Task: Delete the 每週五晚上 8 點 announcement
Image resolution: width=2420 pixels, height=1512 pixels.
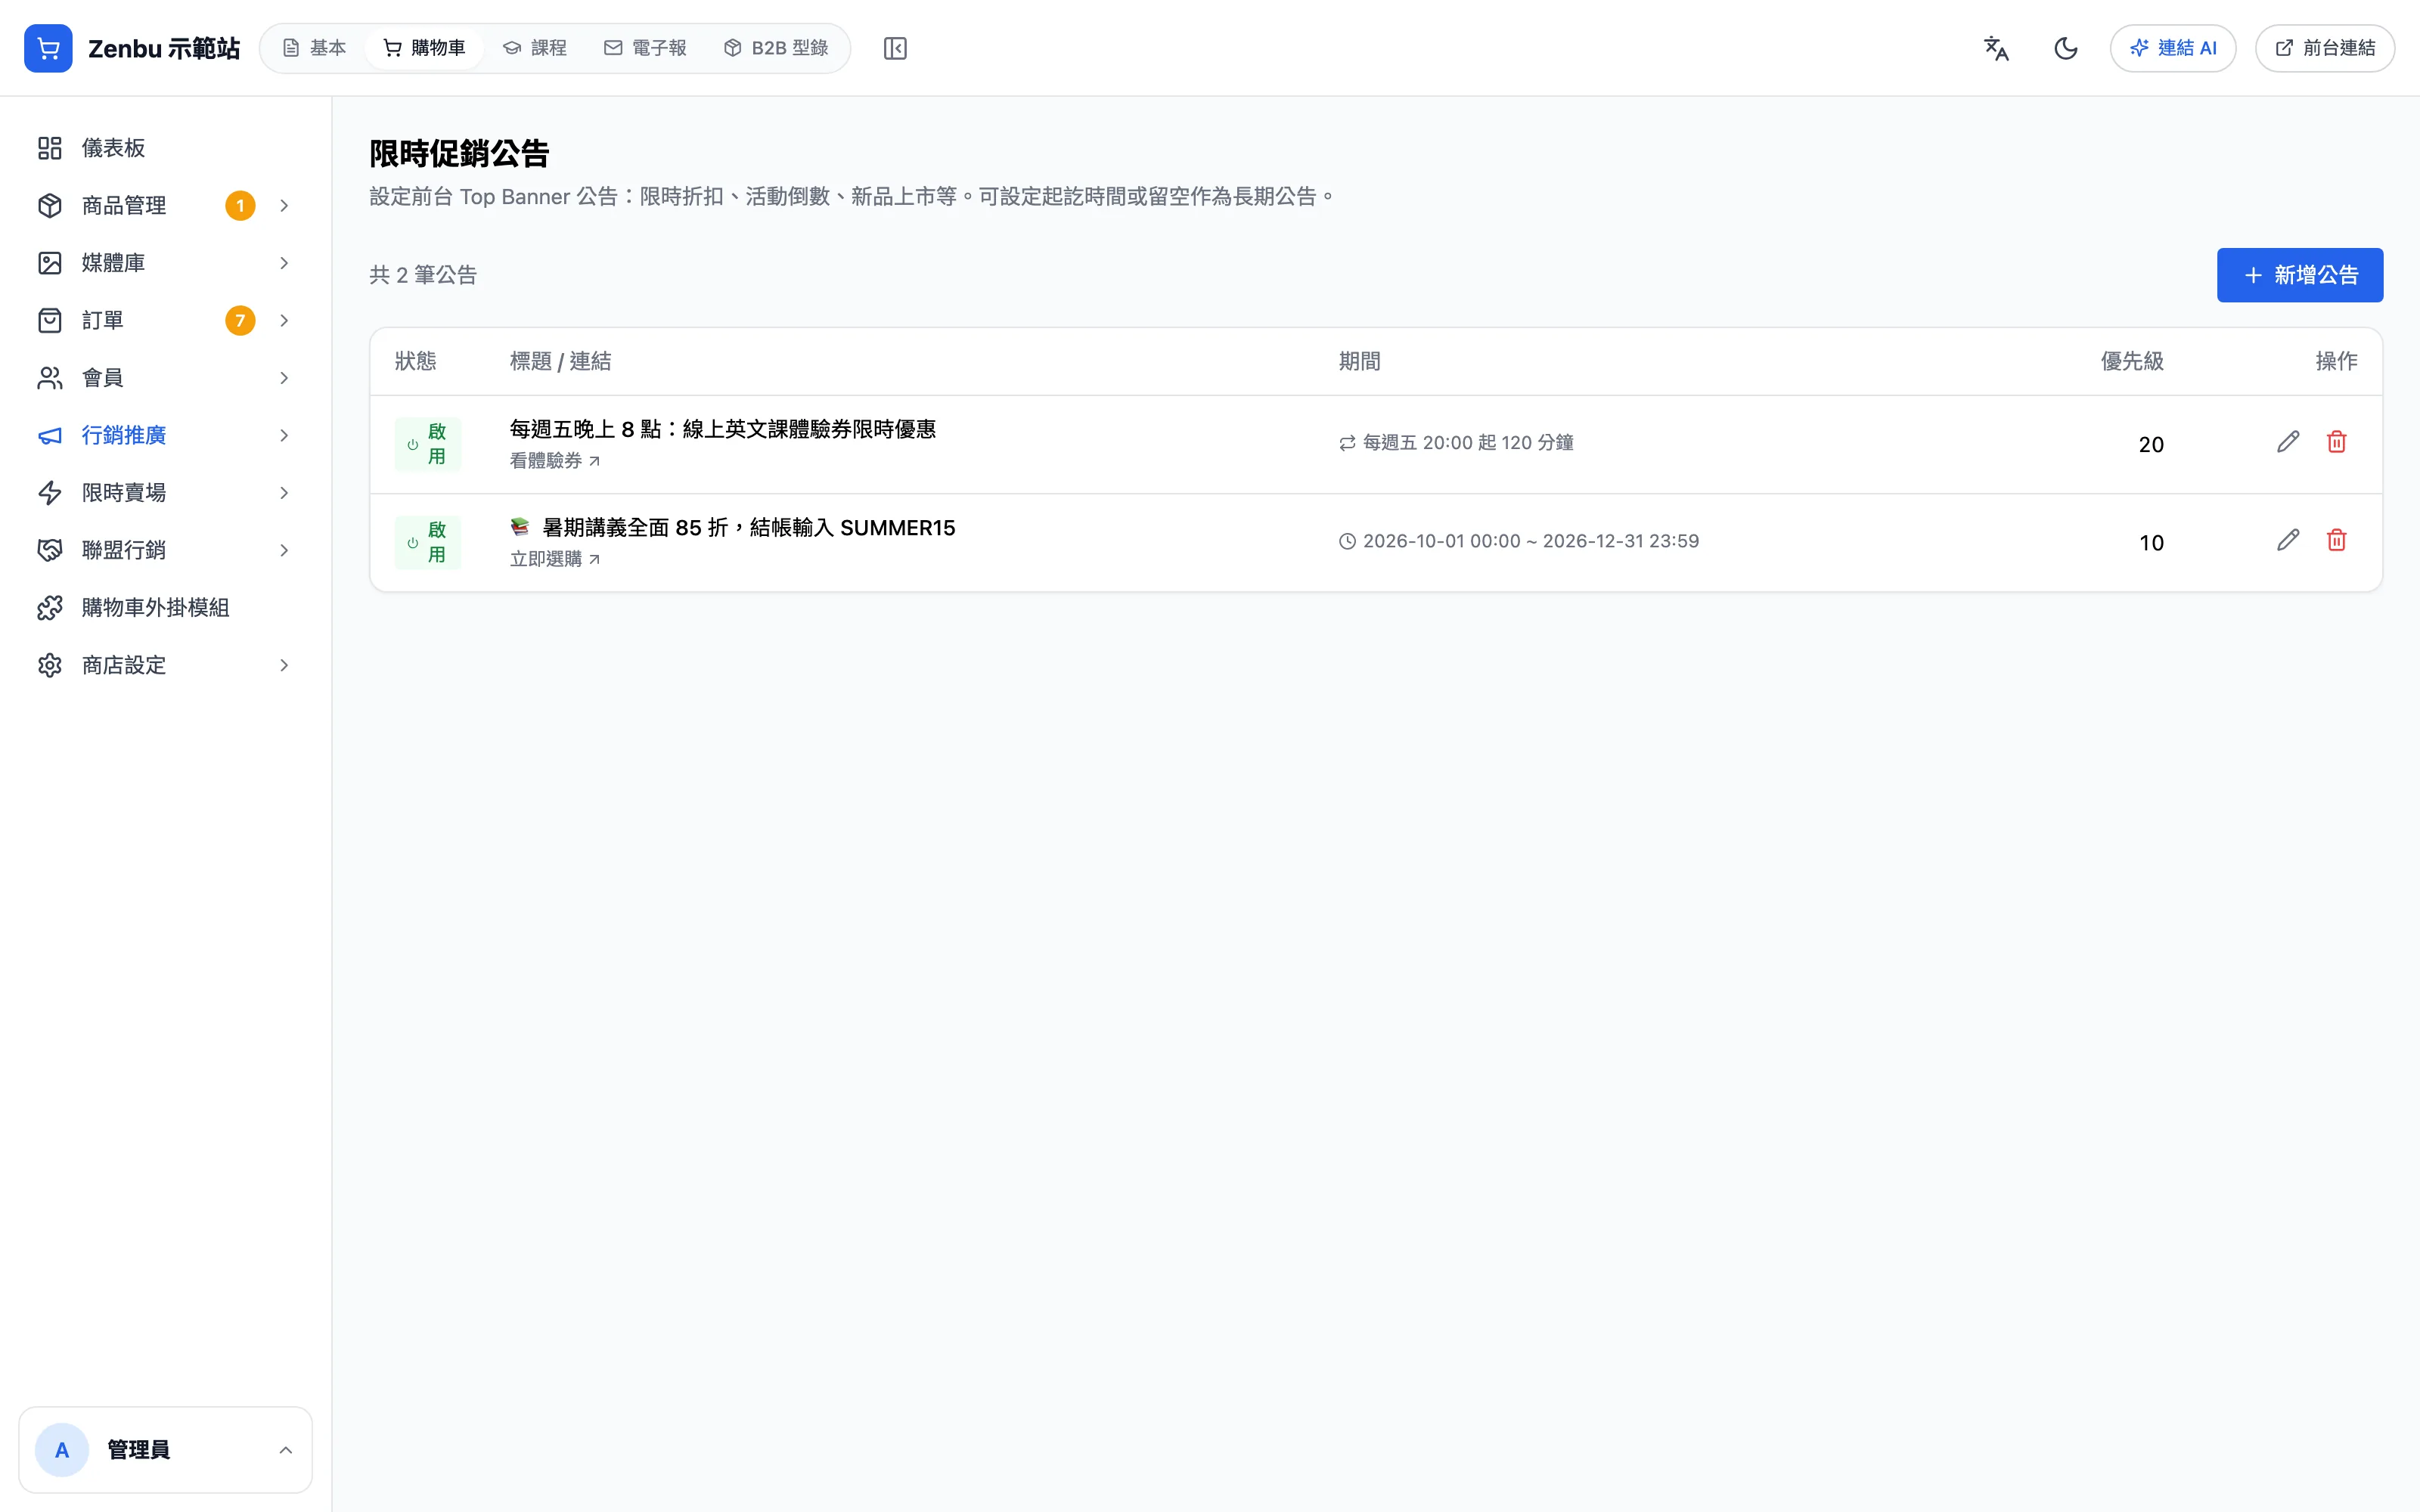Action: point(2336,442)
